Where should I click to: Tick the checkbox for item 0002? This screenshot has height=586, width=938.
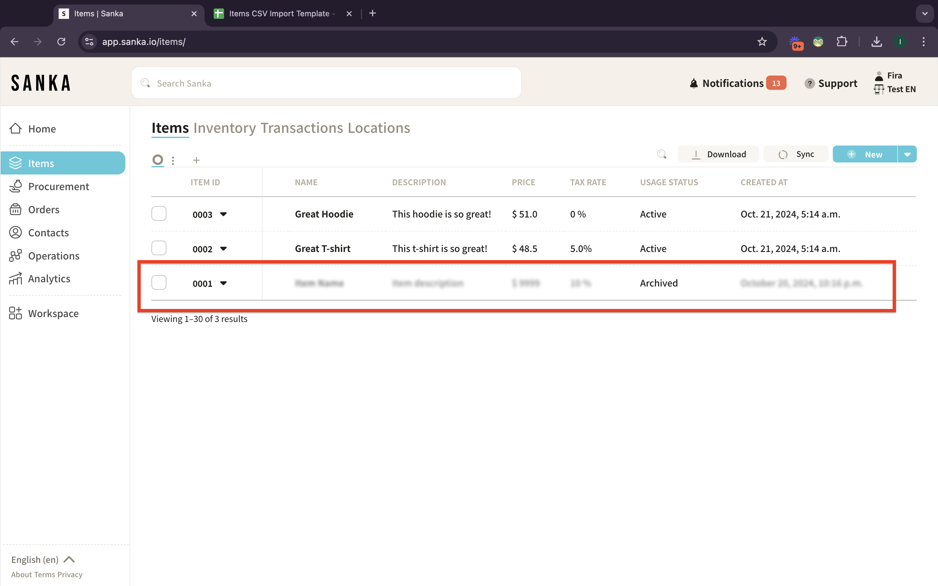[159, 248]
